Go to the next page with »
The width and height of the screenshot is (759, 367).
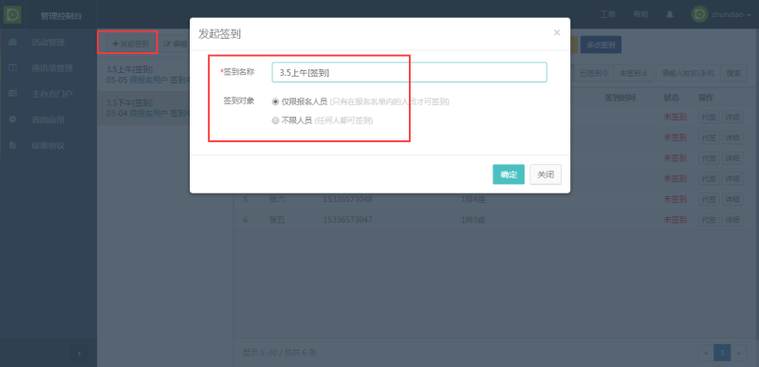click(x=738, y=354)
